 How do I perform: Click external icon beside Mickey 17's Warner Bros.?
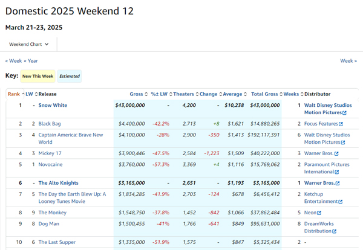(336, 153)
